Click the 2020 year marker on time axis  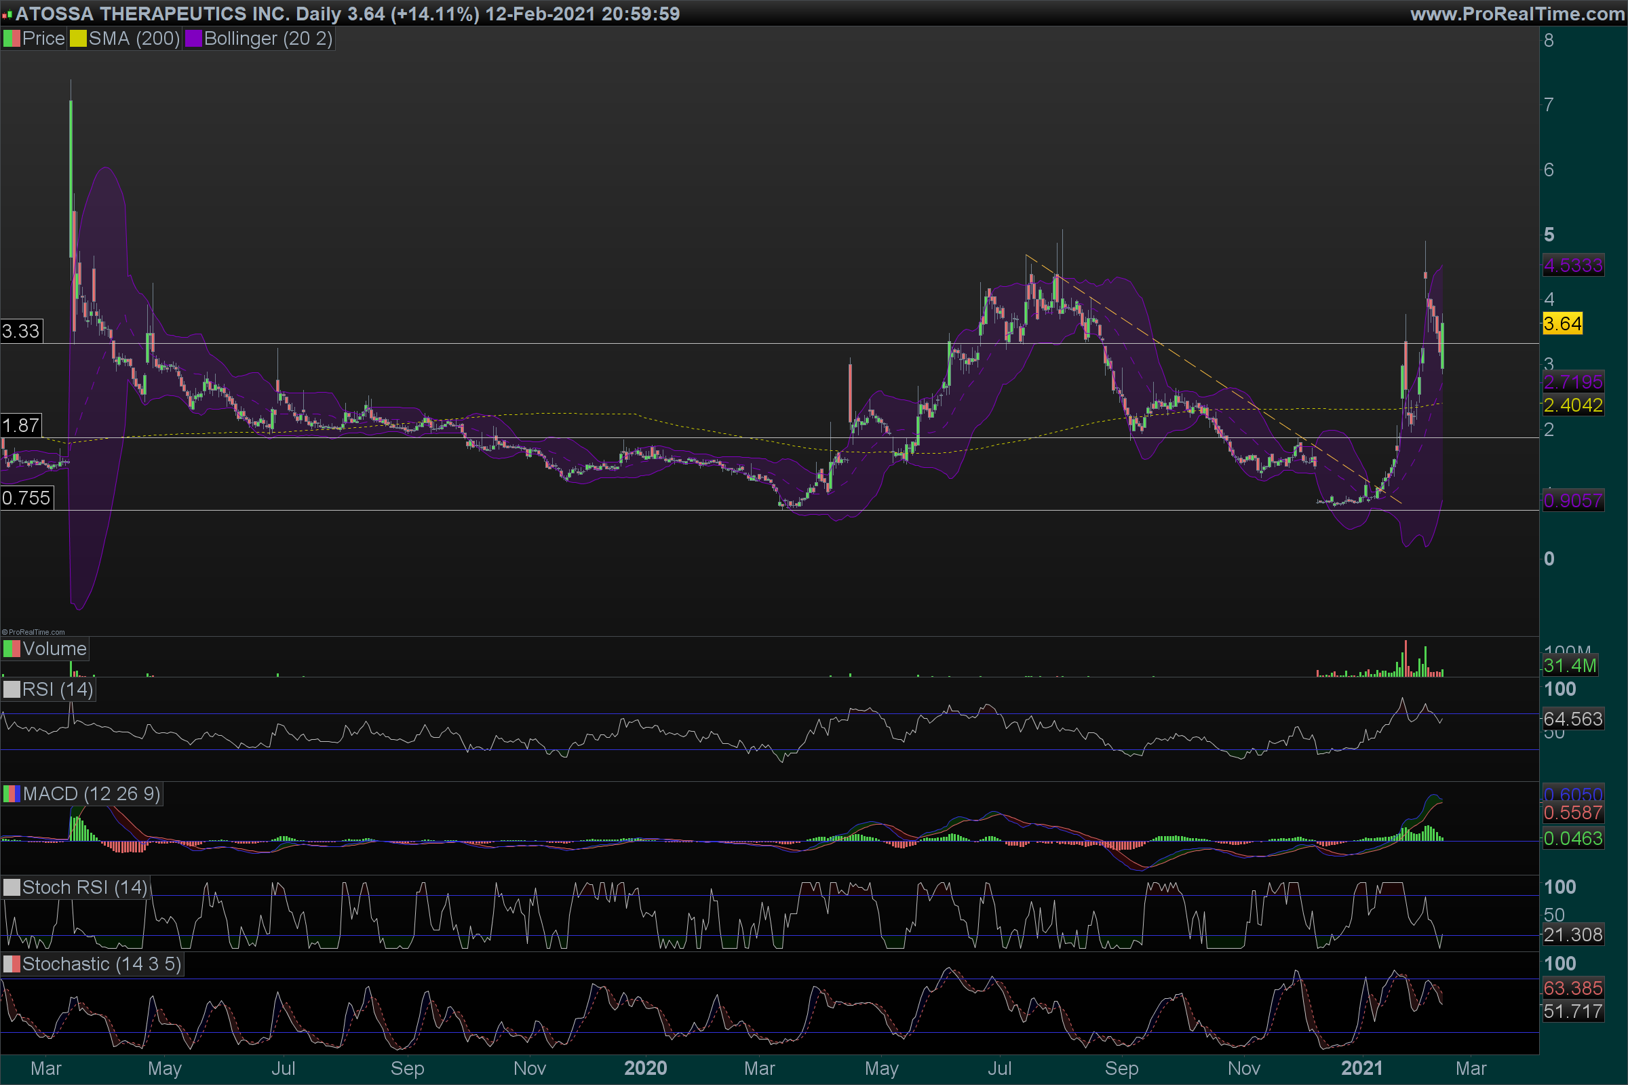coord(645,1069)
